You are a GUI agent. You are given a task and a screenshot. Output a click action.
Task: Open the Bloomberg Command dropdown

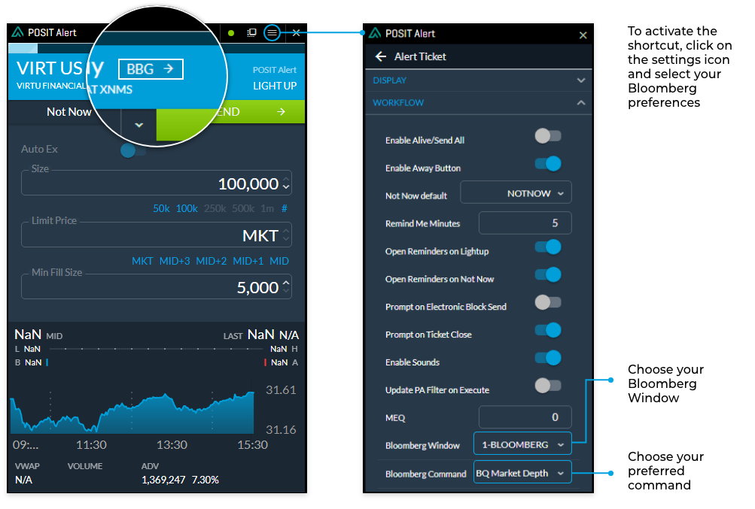pyautogui.click(x=522, y=474)
